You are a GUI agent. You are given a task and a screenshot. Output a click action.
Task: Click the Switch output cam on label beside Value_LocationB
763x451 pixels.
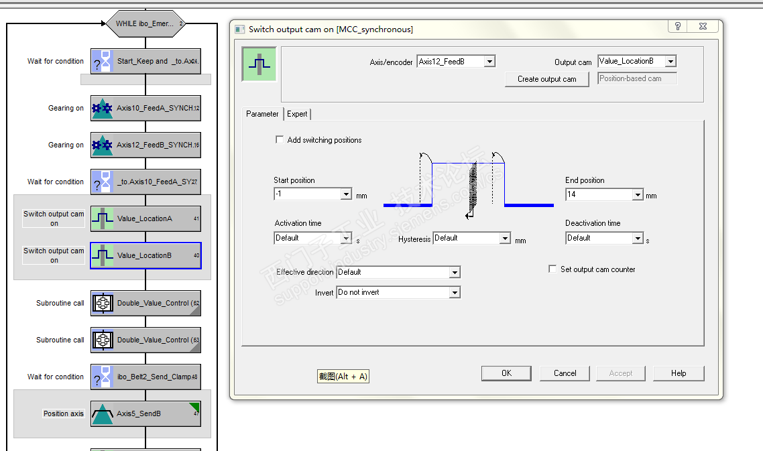coord(54,255)
